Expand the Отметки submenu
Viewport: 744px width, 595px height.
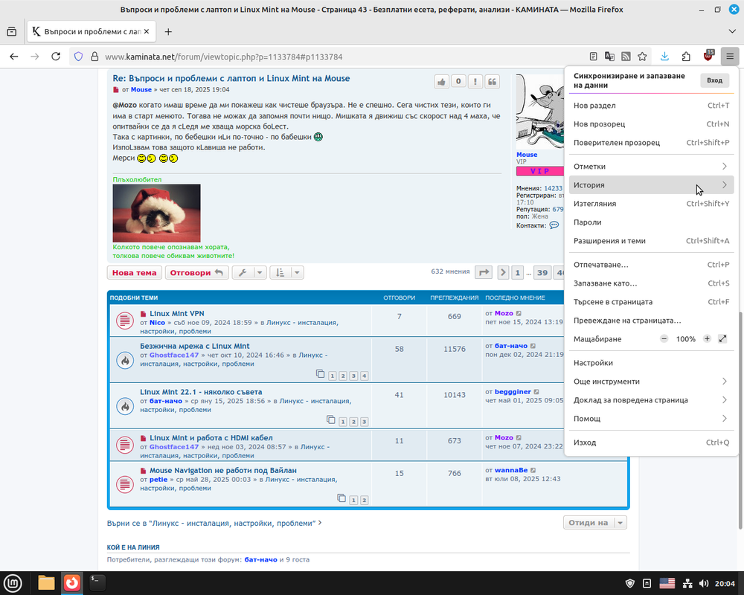coord(651,166)
